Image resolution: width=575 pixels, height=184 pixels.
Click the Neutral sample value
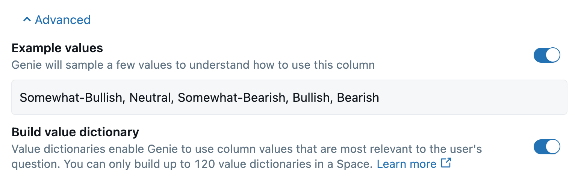(x=150, y=98)
